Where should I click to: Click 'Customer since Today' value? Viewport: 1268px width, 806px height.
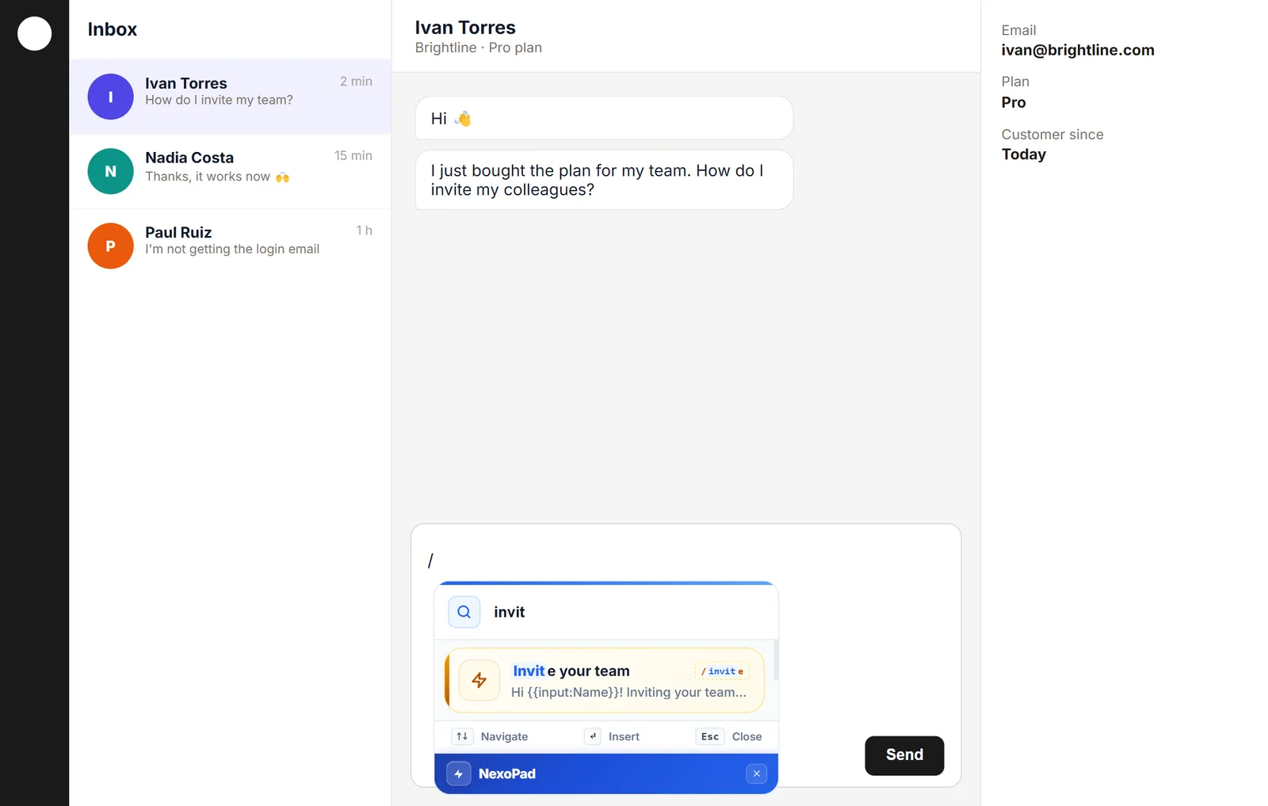[x=1024, y=154]
